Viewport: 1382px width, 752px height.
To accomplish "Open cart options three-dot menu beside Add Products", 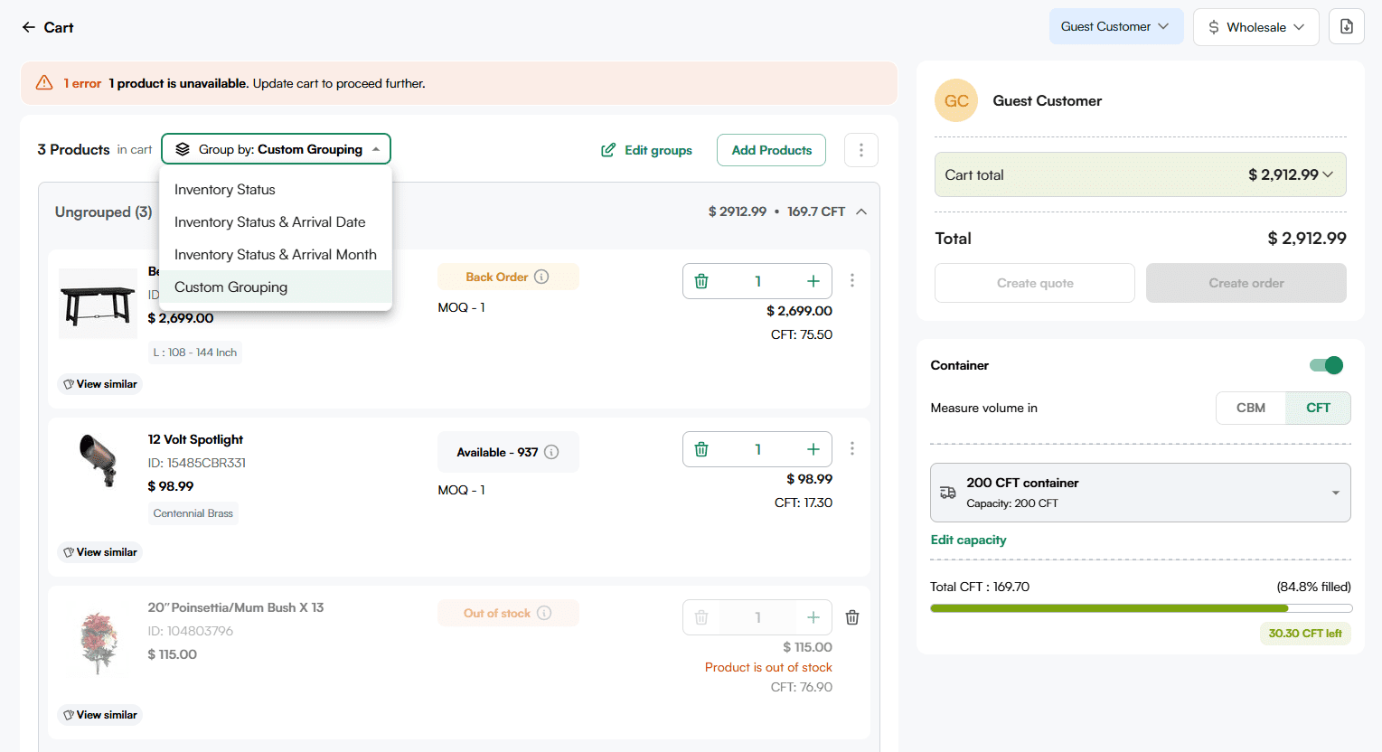I will tap(860, 150).
